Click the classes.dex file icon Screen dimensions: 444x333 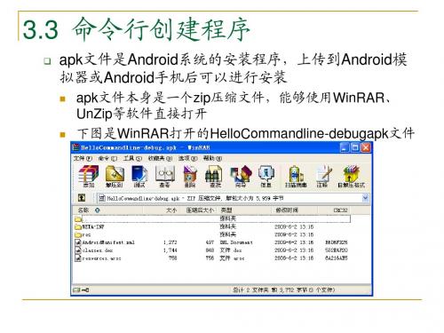click(x=78, y=250)
